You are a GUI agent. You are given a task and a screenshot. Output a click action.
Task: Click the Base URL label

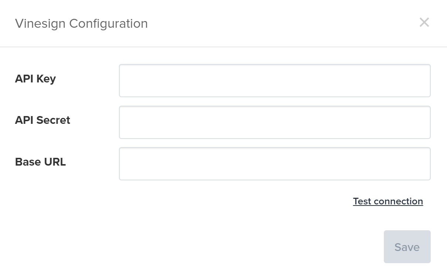click(40, 162)
